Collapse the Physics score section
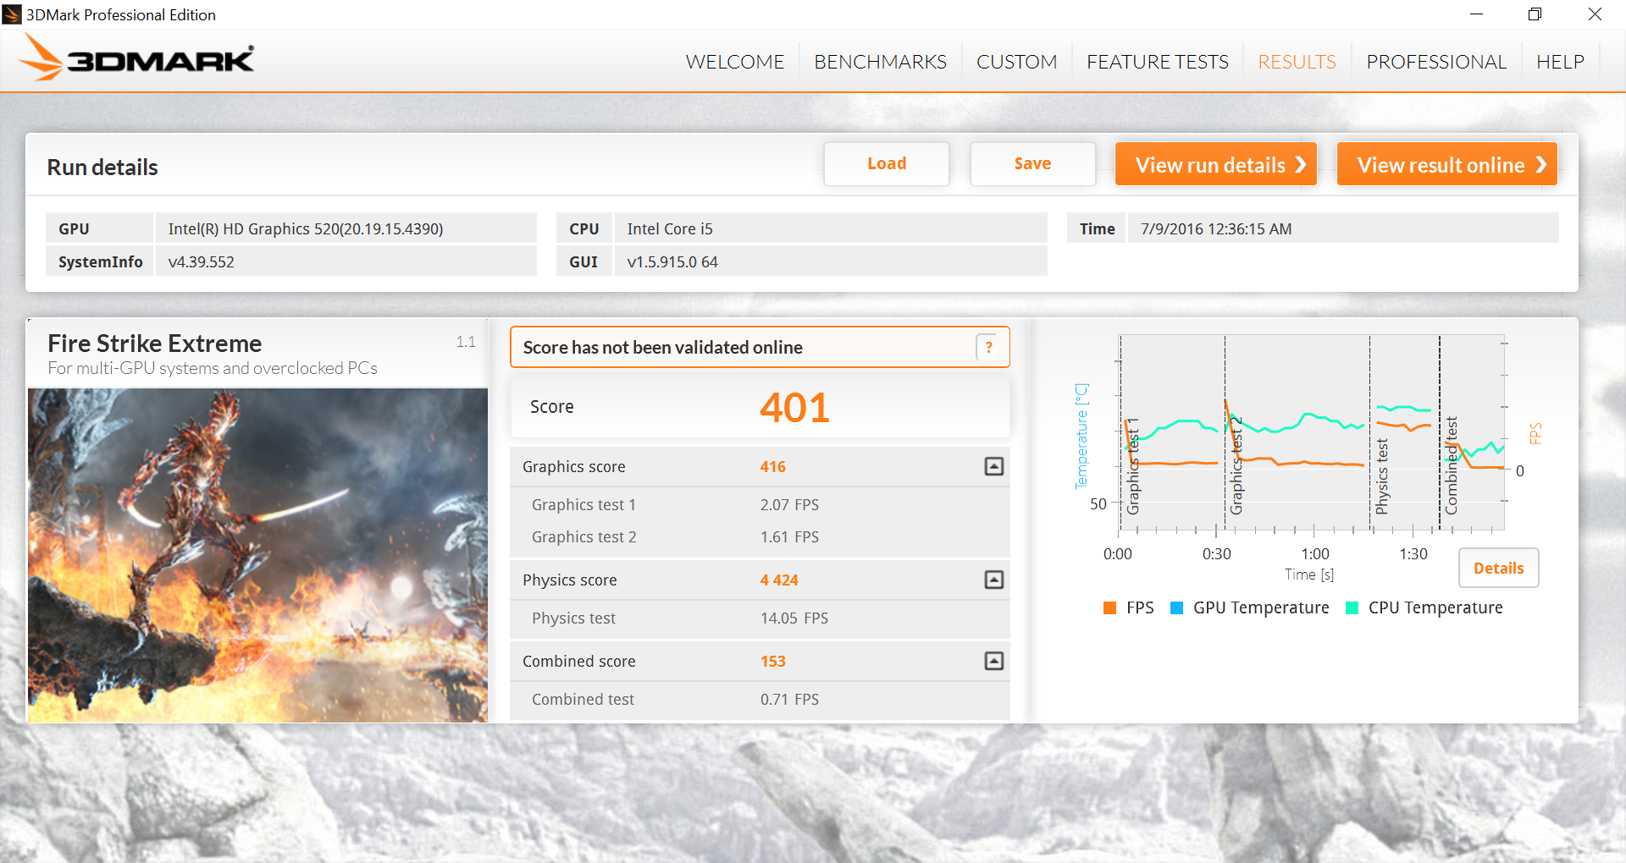Image resolution: width=1626 pixels, height=863 pixels. 994,580
